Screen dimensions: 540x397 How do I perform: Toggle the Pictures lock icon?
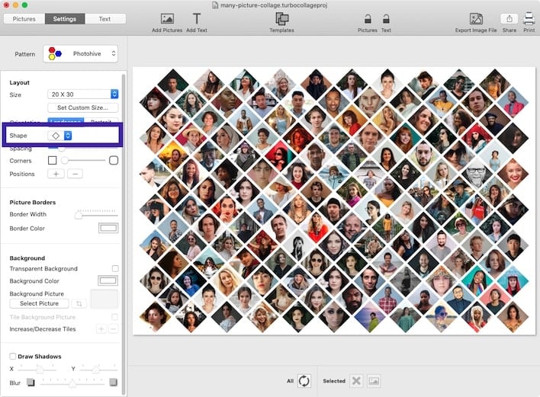coord(368,19)
